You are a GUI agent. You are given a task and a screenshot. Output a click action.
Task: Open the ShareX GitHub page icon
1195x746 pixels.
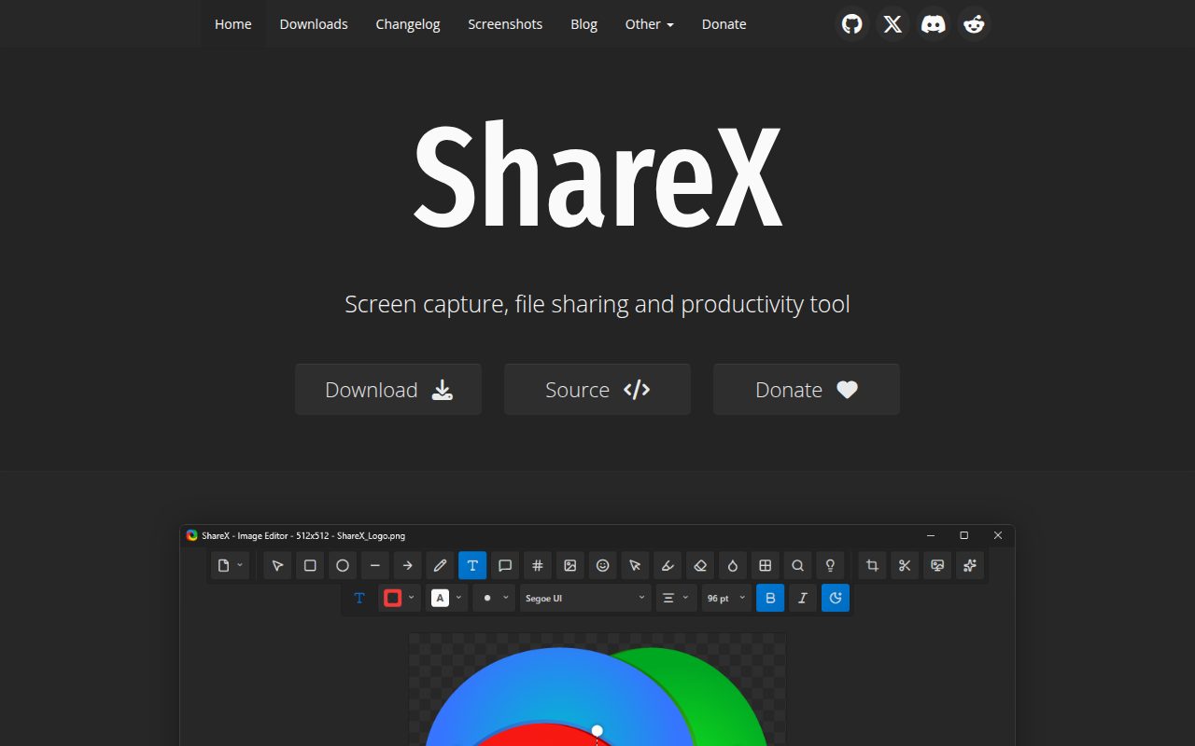tap(852, 24)
